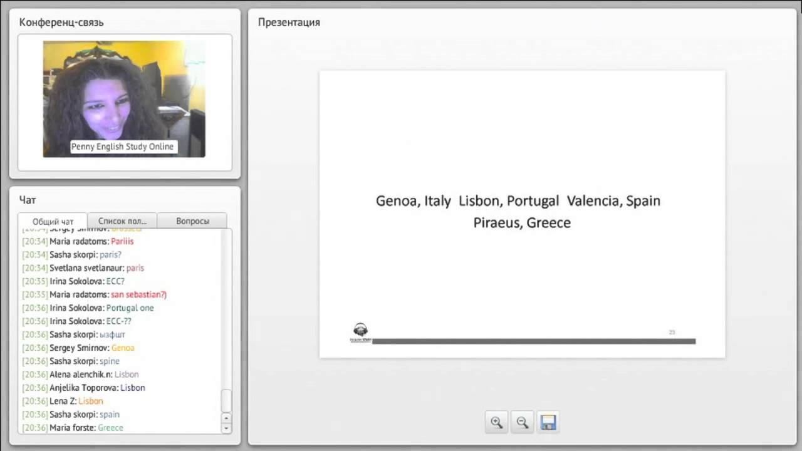Image resolution: width=802 pixels, height=451 pixels.
Task: Click Maria forste's message Greece
Action: pos(111,428)
